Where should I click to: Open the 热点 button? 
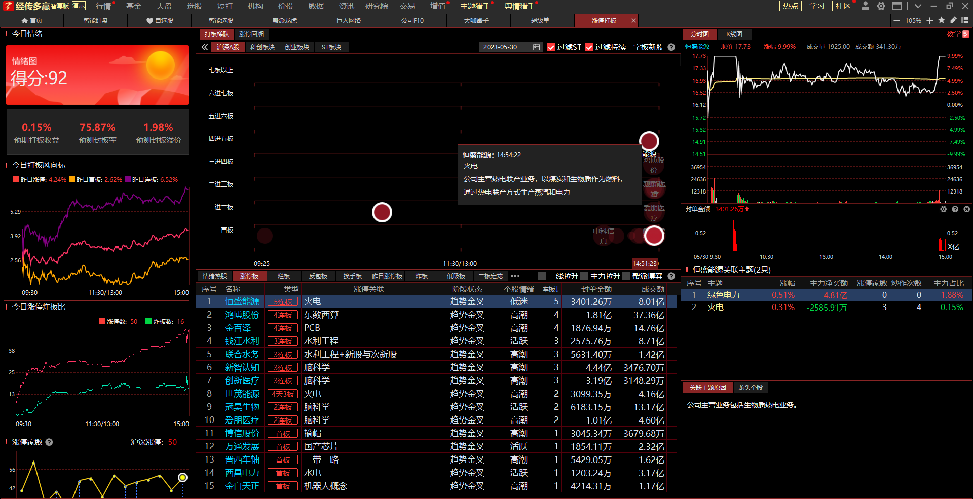tap(791, 6)
